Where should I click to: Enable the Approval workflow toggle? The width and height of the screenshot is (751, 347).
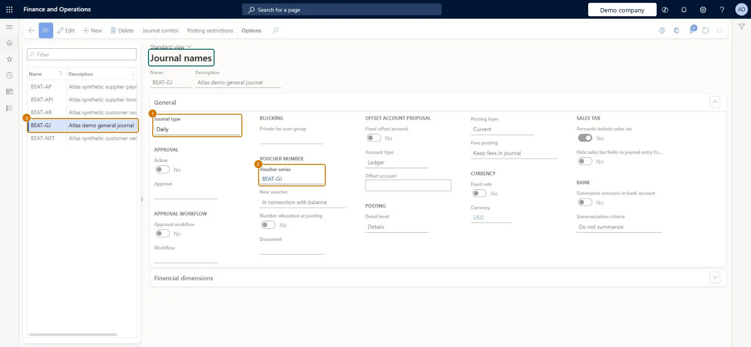[x=162, y=234]
